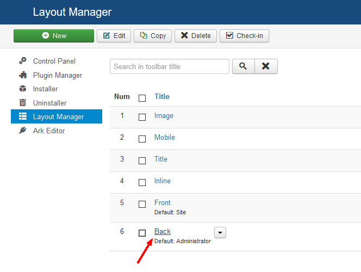The width and height of the screenshot is (361, 272).
Task: Click the Ark Editor plug icon
Action: tap(23, 131)
